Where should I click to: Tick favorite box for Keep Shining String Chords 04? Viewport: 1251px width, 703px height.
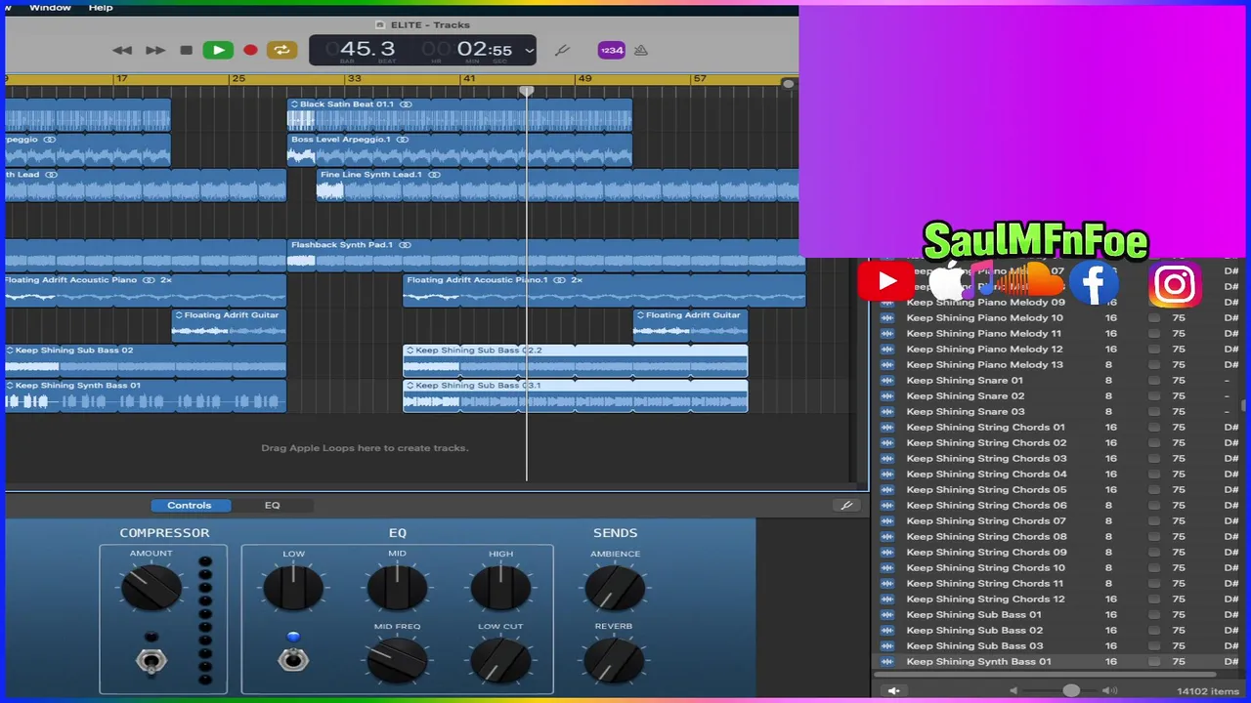coord(1154,474)
